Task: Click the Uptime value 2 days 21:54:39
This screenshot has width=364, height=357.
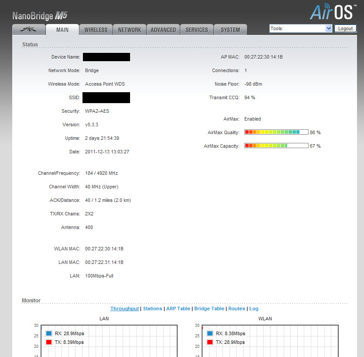Action: click(102, 138)
